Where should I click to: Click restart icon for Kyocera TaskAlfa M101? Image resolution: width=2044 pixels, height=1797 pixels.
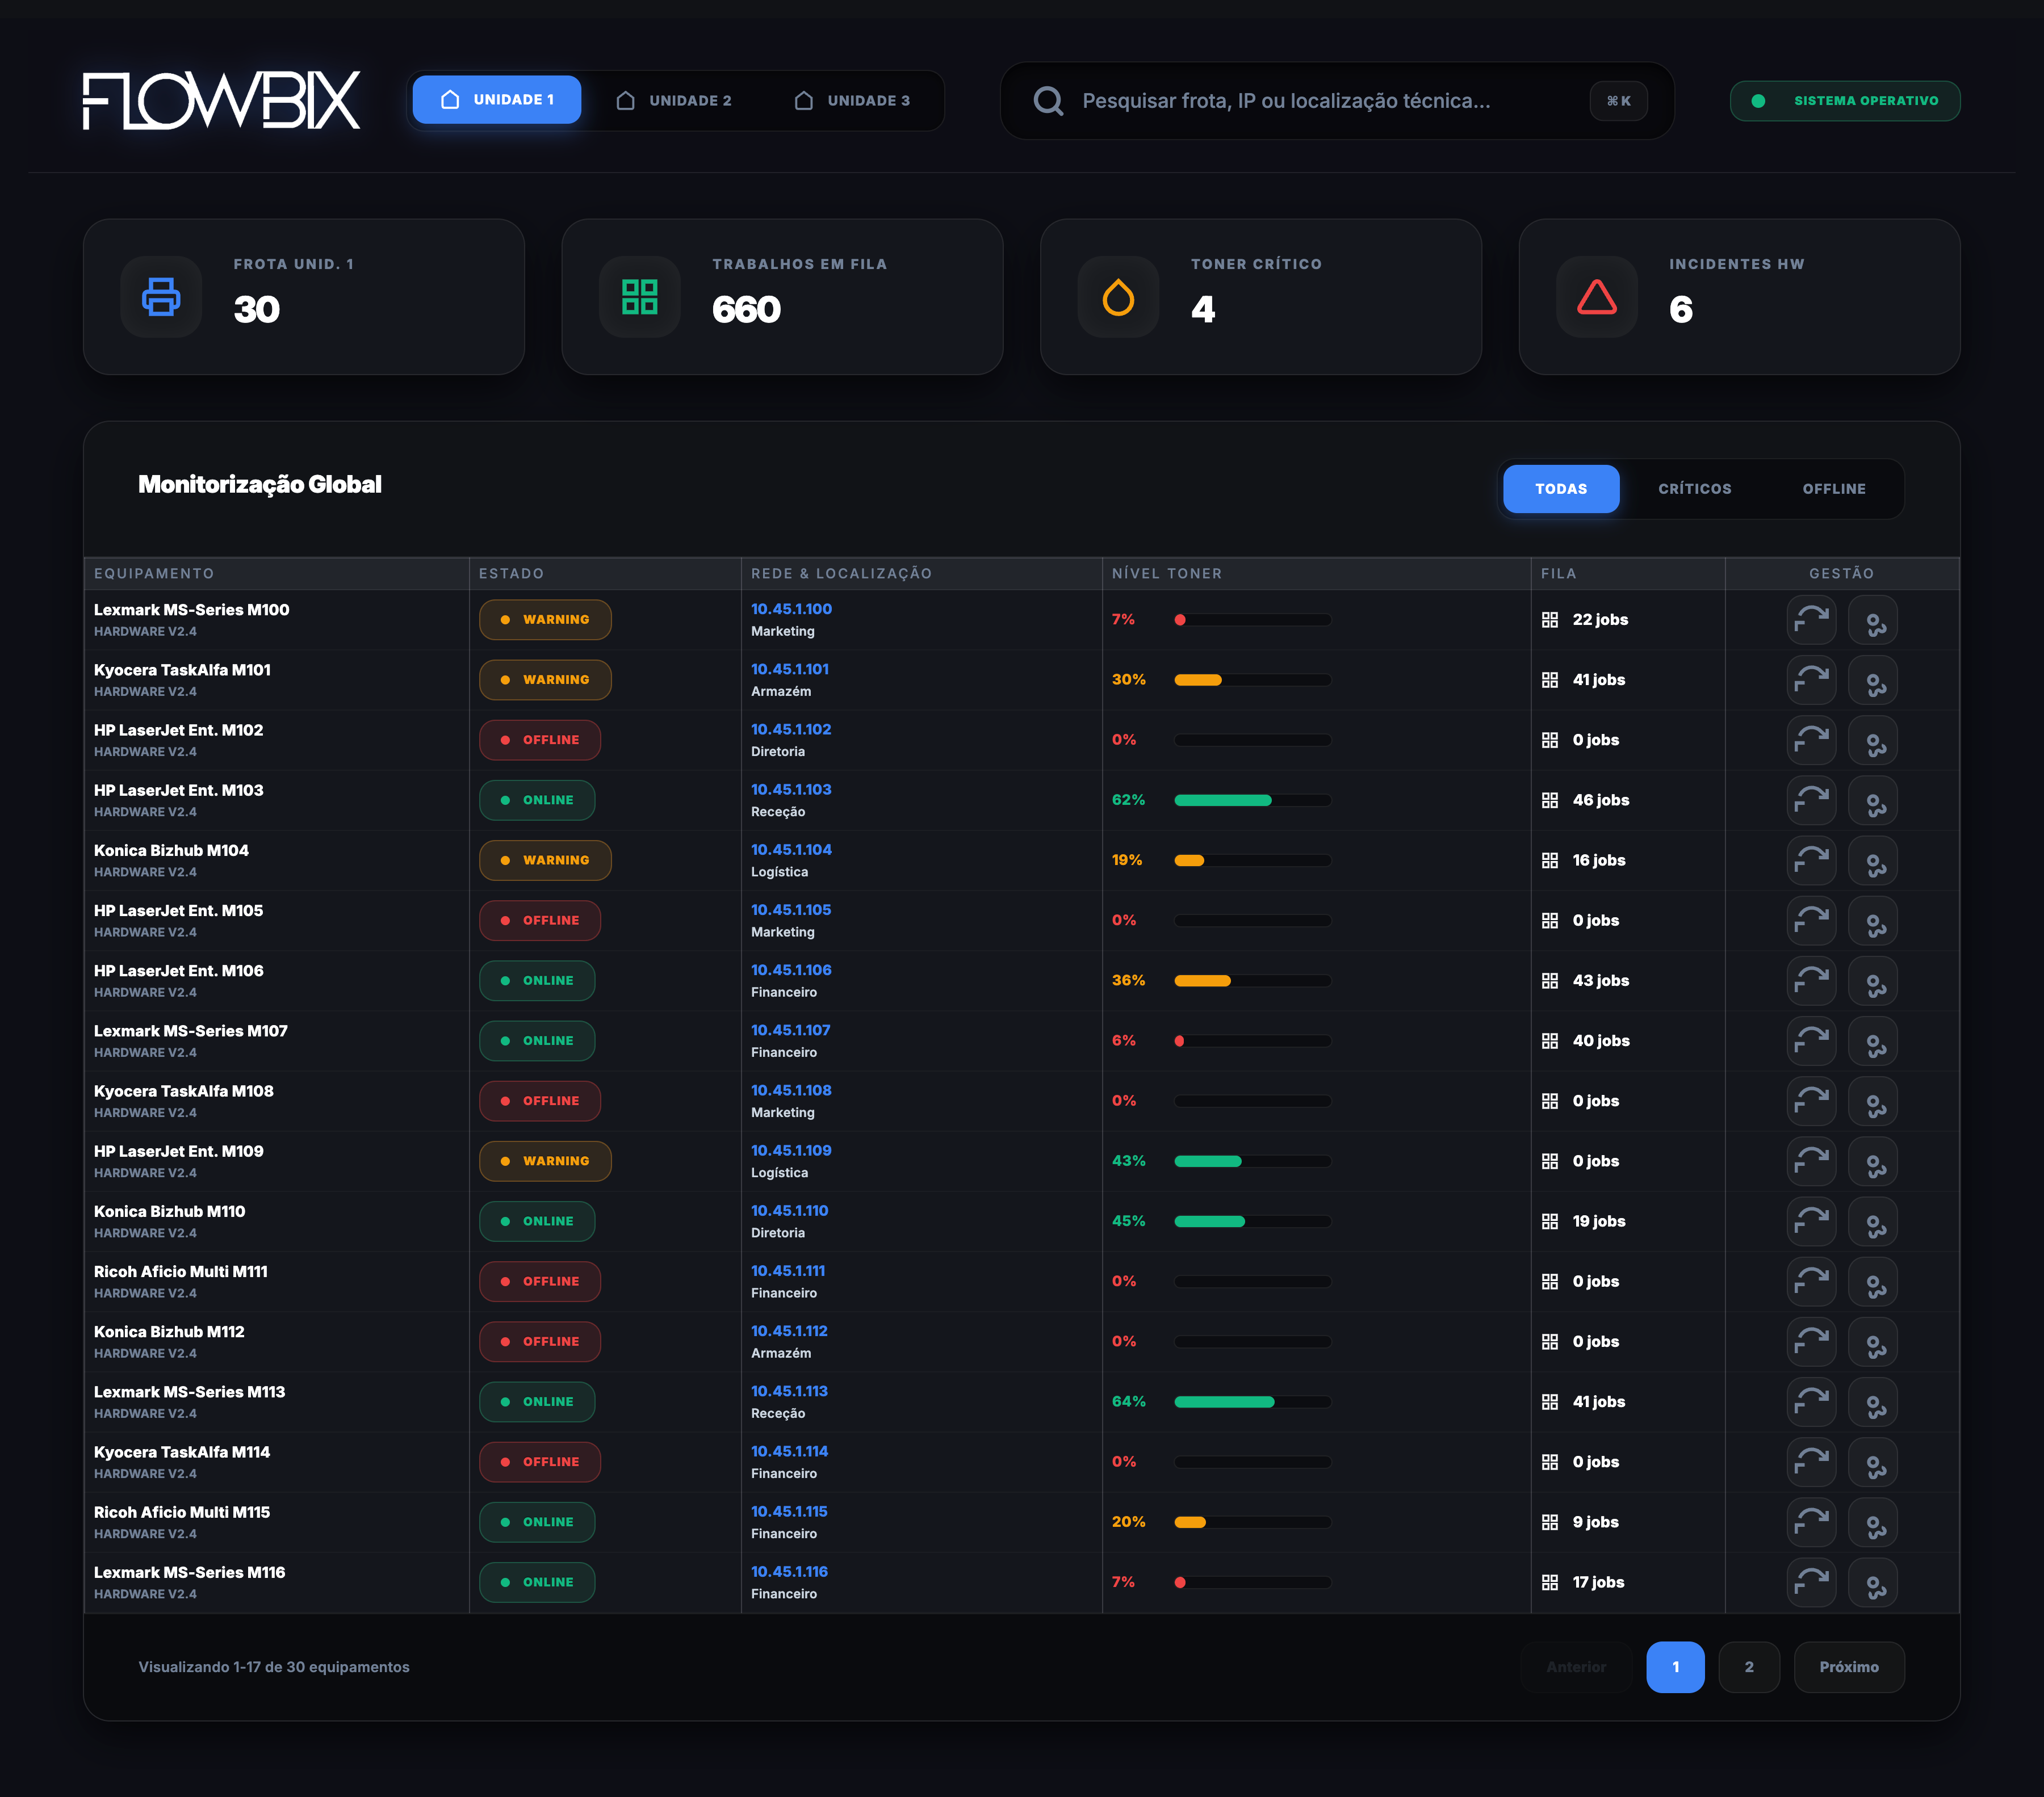[1811, 679]
